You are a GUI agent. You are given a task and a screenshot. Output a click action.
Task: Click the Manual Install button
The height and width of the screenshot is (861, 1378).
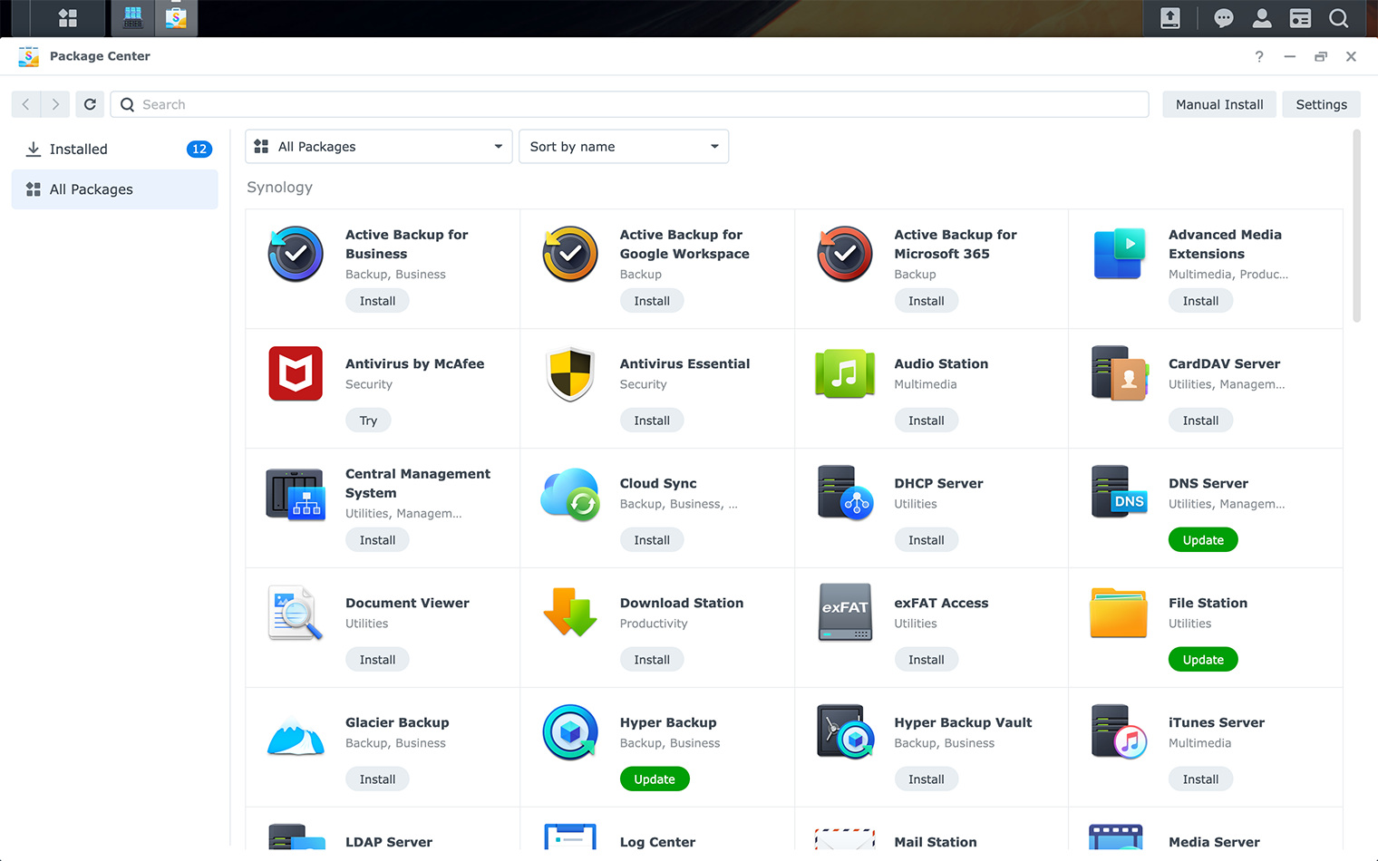coord(1218,104)
